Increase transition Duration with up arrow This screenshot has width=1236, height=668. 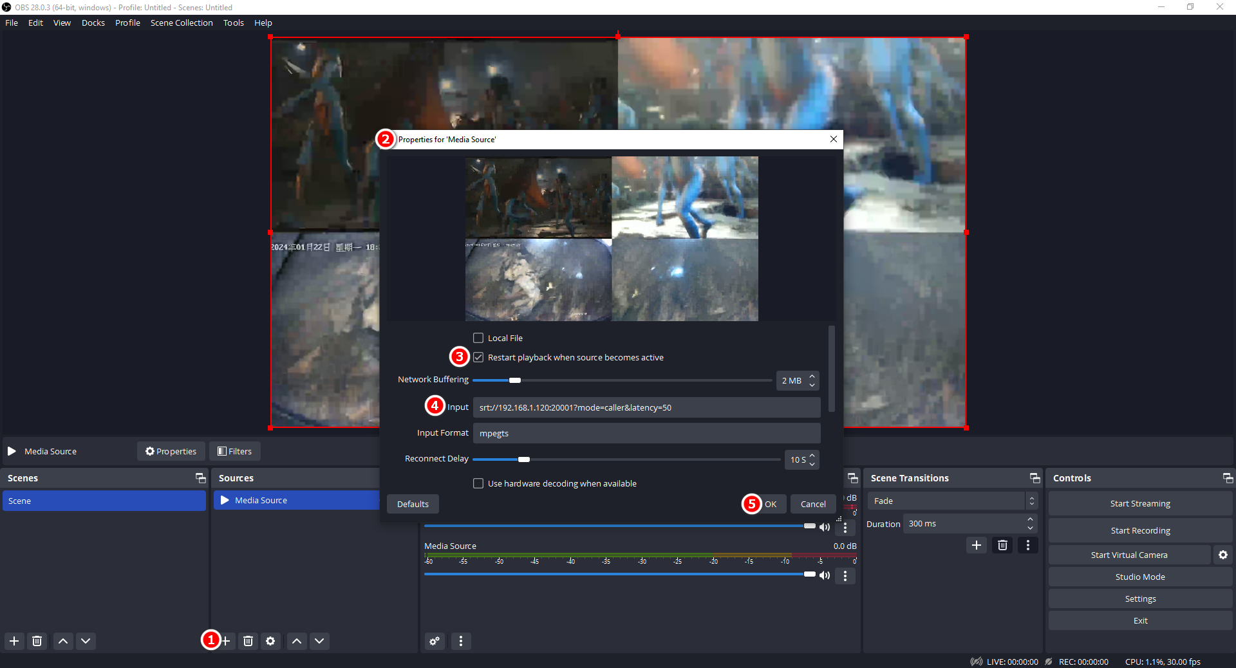tap(1030, 519)
